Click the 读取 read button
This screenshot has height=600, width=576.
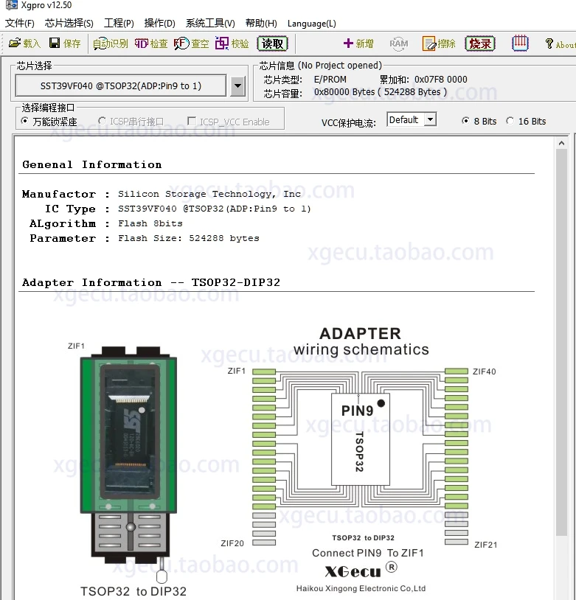tap(272, 43)
